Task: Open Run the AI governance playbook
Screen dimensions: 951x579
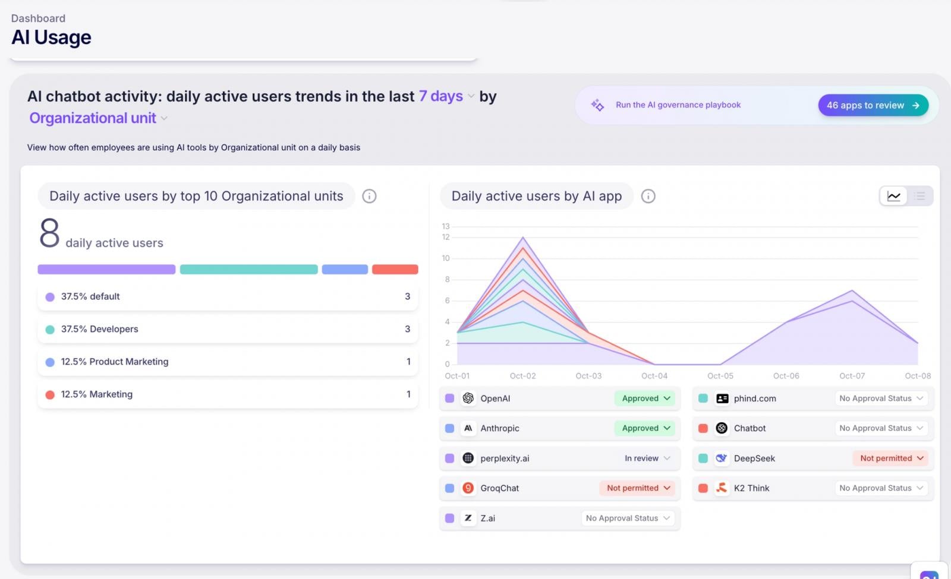Action: 678,105
